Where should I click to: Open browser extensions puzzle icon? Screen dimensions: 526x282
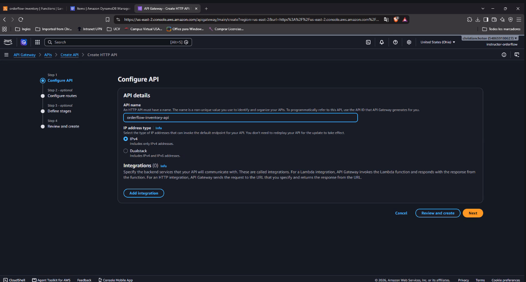[x=470, y=19]
